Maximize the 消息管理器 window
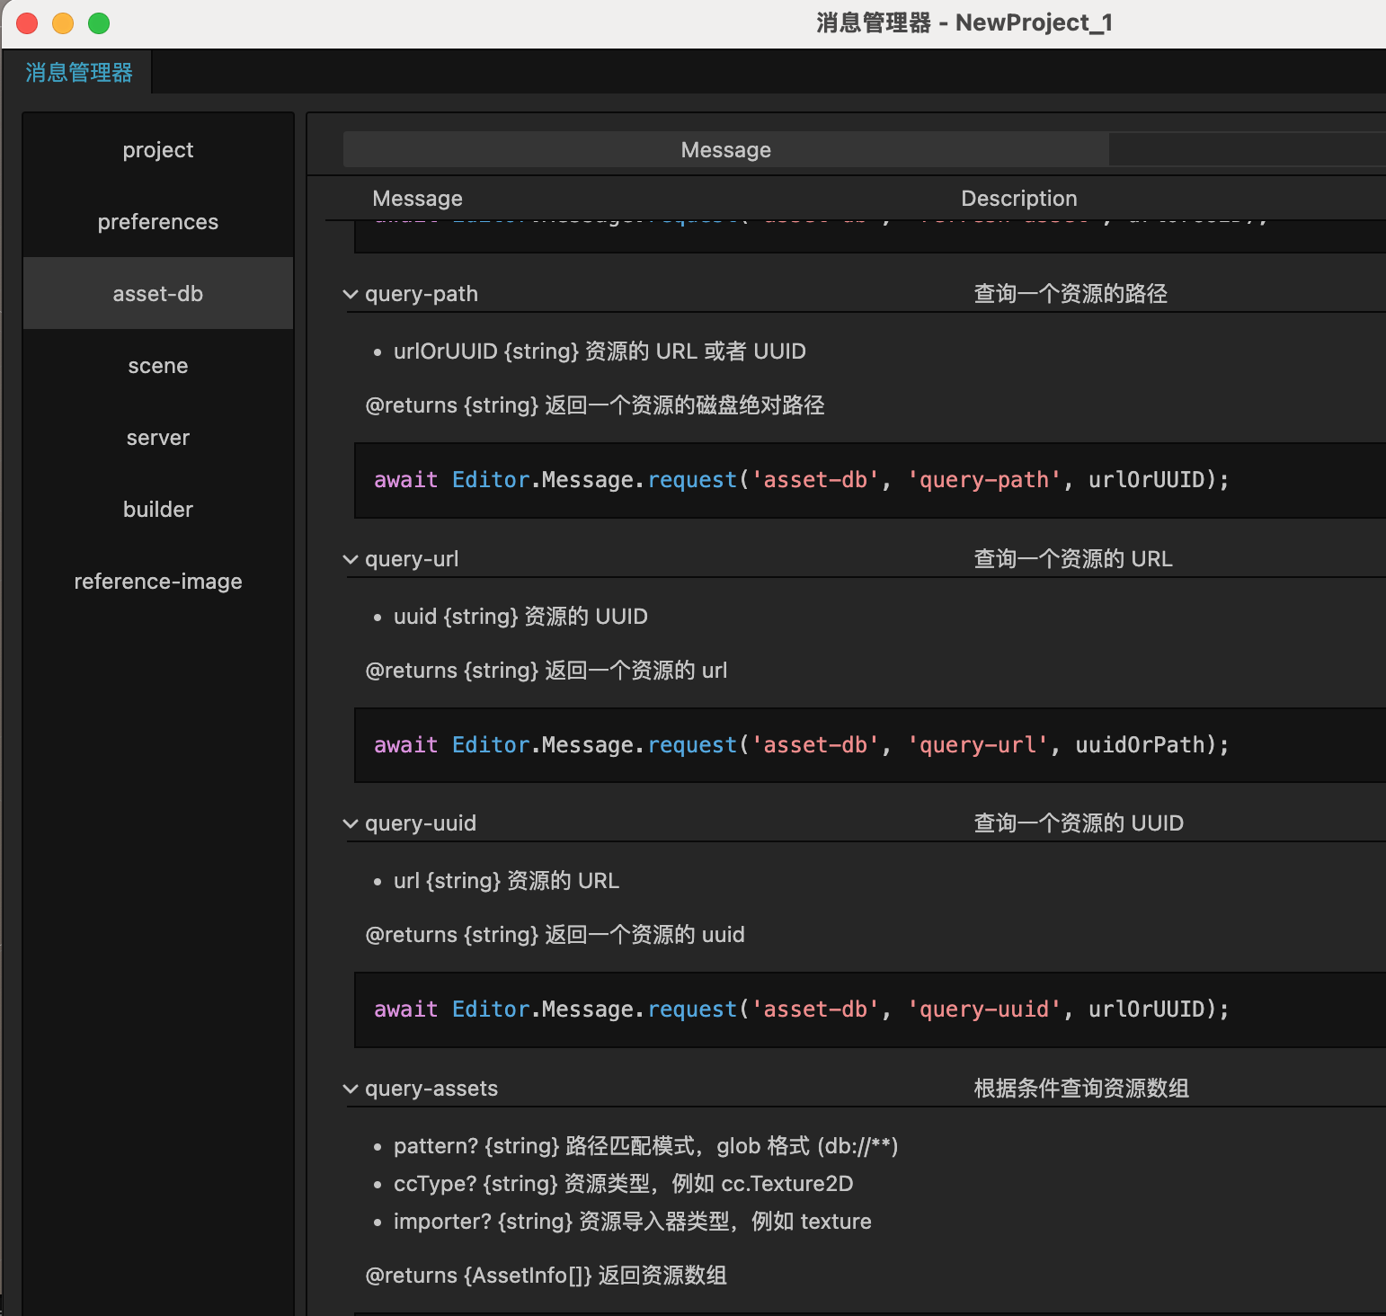The height and width of the screenshot is (1316, 1386). pyautogui.click(x=99, y=23)
